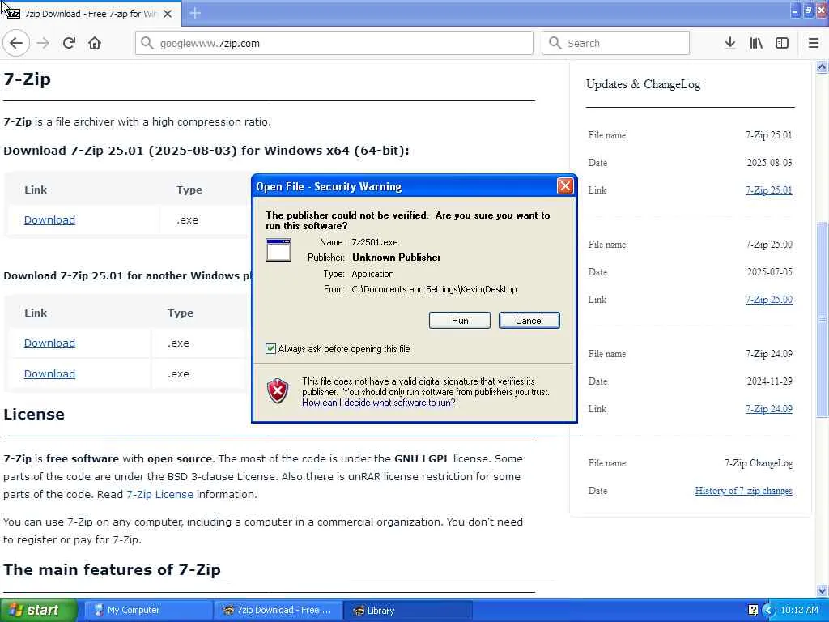Open the Windows start menu
The width and height of the screenshot is (829, 622).
point(39,611)
